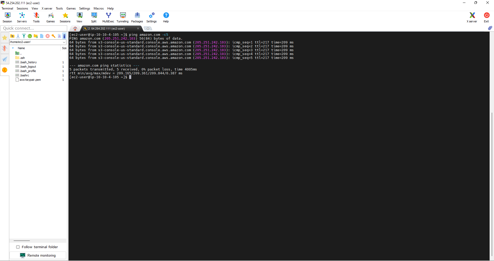This screenshot has width=494, height=261.
Task: Click the Help question mark icon
Action: [166, 17]
